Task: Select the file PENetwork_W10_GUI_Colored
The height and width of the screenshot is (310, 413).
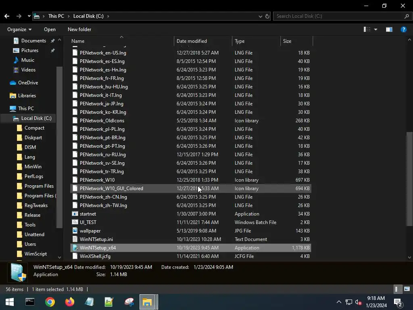Action: 191,189
